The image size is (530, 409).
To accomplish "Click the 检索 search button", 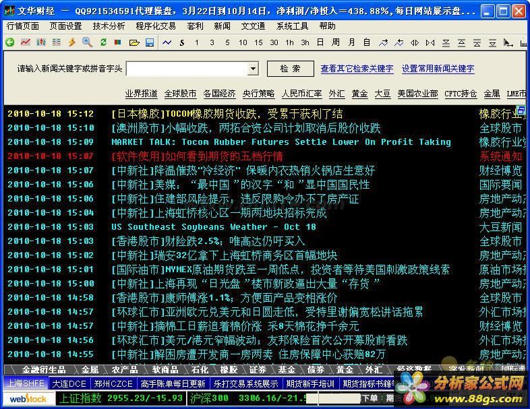I will (291, 69).
